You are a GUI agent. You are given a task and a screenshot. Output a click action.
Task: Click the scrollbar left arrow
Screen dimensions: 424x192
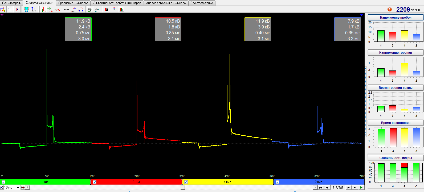pos(27,187)
